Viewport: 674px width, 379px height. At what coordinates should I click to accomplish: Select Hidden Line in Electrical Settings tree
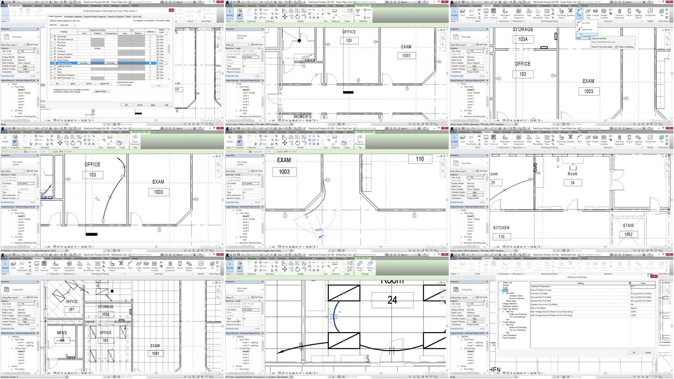507,283
